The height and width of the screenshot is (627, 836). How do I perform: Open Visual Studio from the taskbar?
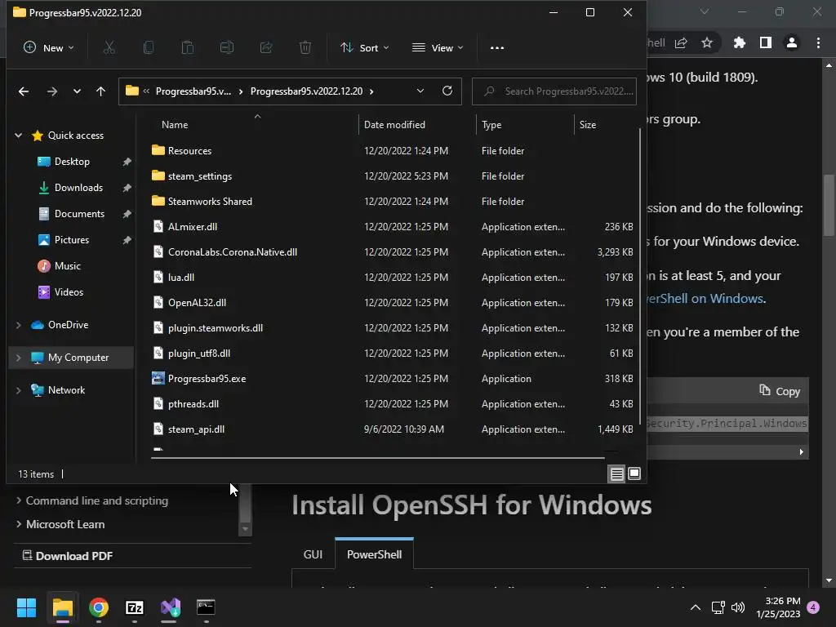(170, 607)
